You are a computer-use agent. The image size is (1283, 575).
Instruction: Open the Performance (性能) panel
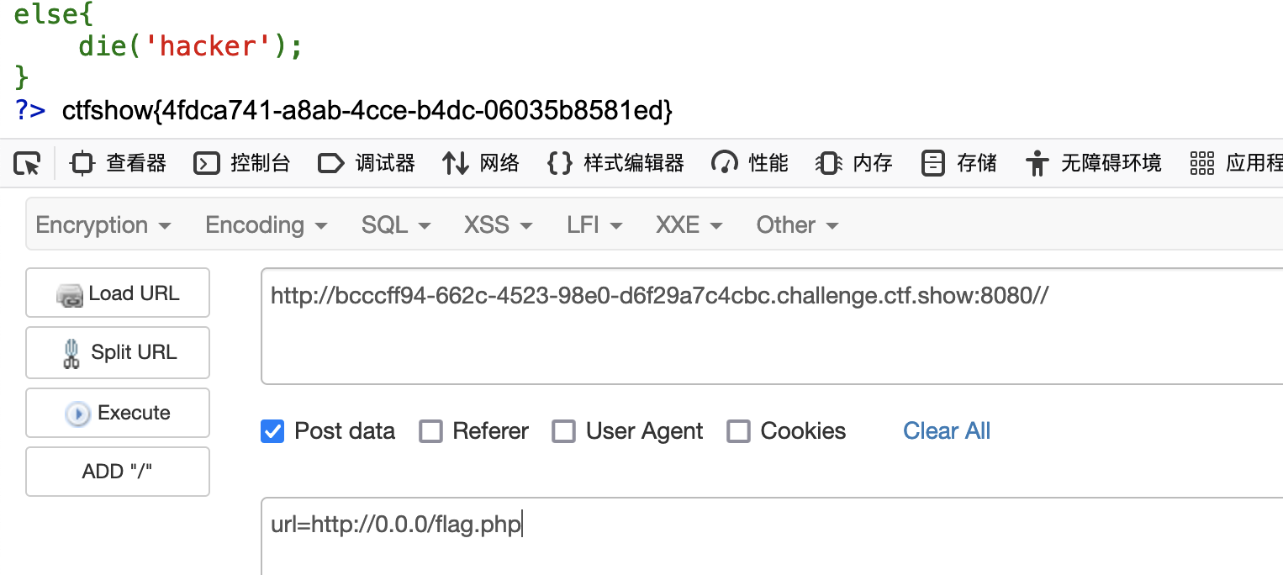tap(750, 163)
